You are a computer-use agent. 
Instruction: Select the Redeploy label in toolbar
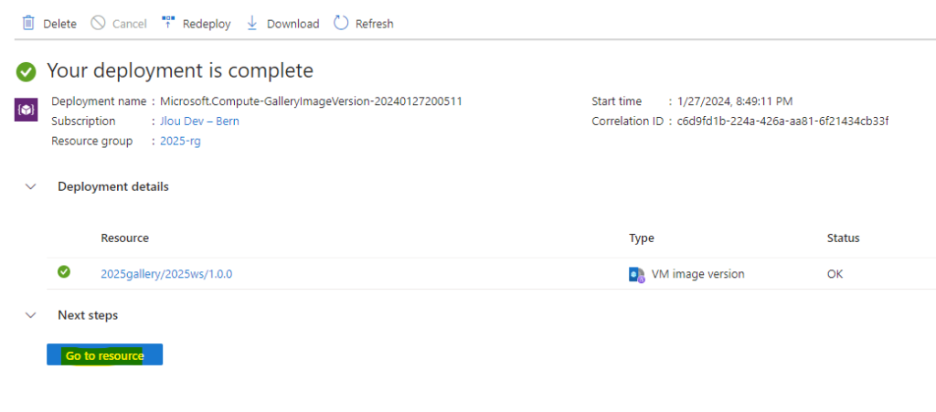click(207, 24)
